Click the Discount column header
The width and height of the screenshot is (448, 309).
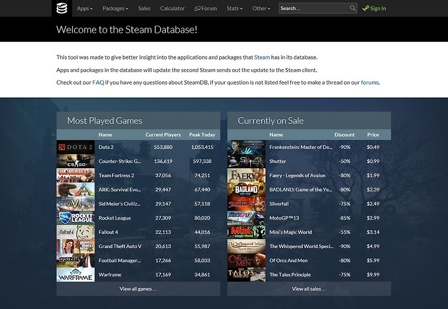pyautogui.click(x=345, y=135)
